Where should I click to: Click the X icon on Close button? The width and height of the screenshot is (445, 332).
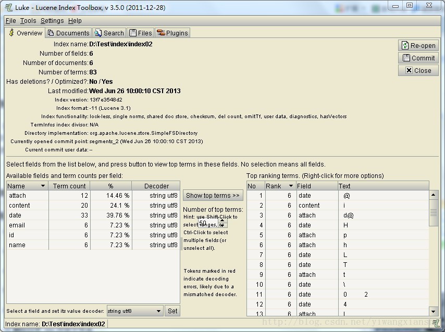[x=409, y=70]
